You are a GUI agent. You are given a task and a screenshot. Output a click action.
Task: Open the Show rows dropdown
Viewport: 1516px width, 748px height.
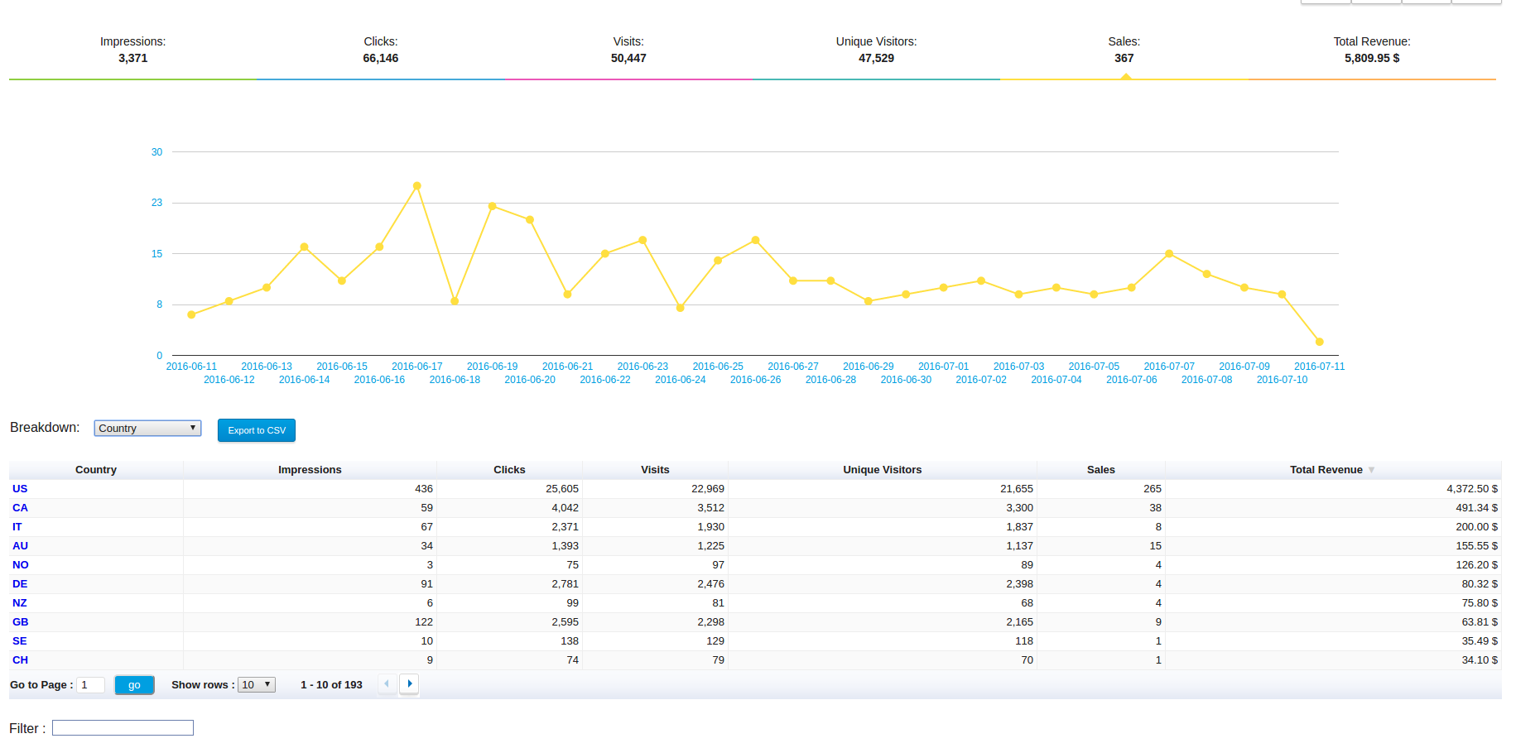click(x=256, y=684)
